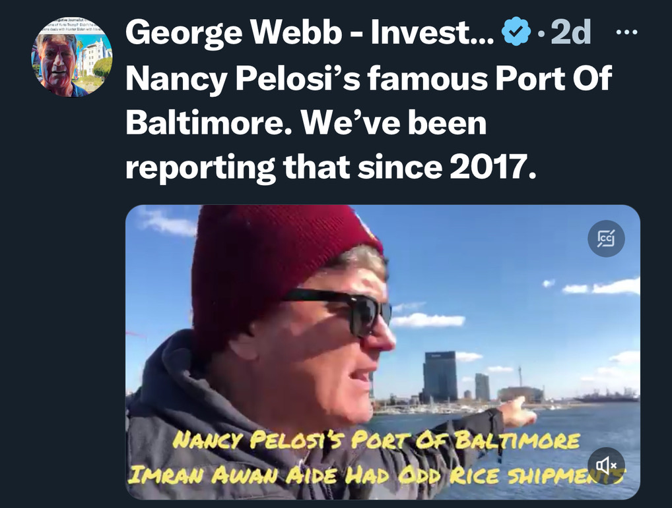Click the yellow "Nancy Pelosi's Port of Baltimore" caption
Viewport: 672px width, 508px height.
click(376, 440)
